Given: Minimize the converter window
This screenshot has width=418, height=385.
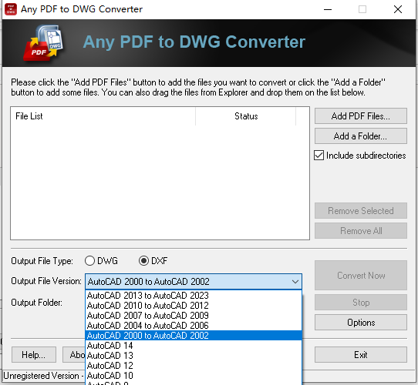Looking at the screenshot, I should 328,9.
